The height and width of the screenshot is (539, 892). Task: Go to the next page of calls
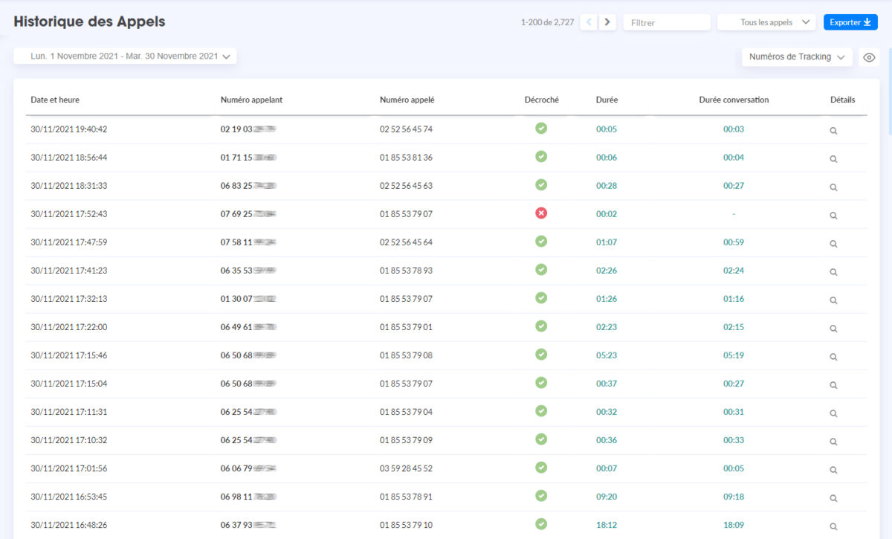607,22
